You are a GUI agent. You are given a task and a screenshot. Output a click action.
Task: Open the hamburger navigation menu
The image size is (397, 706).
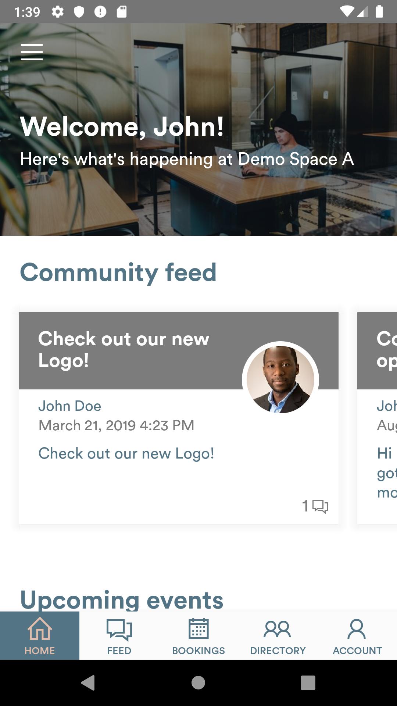(x=32, y=52)
